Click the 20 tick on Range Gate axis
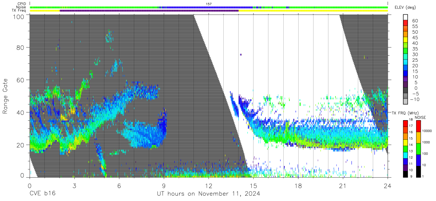 20,145
